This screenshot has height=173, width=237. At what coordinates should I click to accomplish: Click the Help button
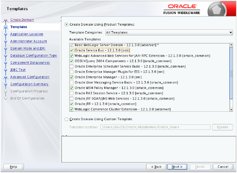pos(14,167)
